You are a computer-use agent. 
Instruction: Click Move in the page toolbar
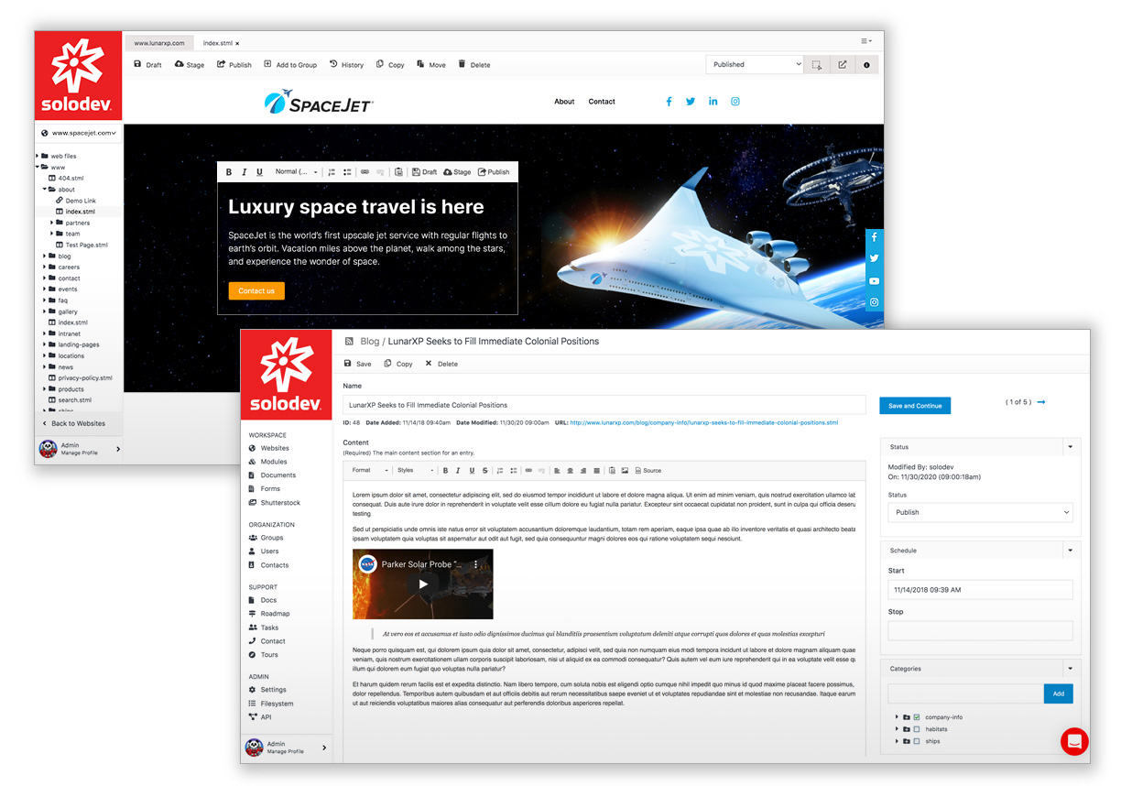coord(431,64)
